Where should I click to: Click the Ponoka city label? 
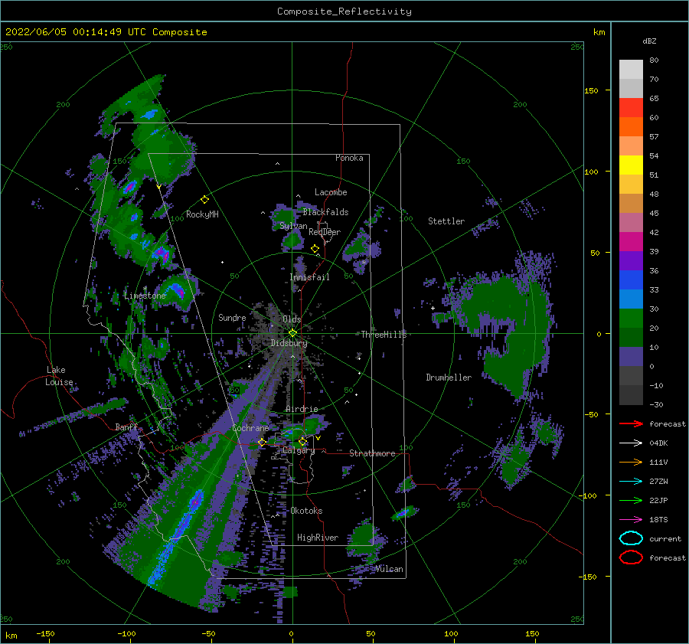click(349, 158)
